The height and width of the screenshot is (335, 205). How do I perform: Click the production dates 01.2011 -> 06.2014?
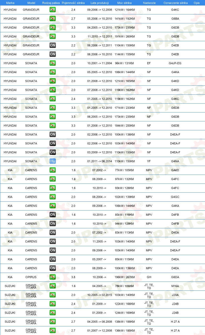pyautogui.click(x=100, y=161)
